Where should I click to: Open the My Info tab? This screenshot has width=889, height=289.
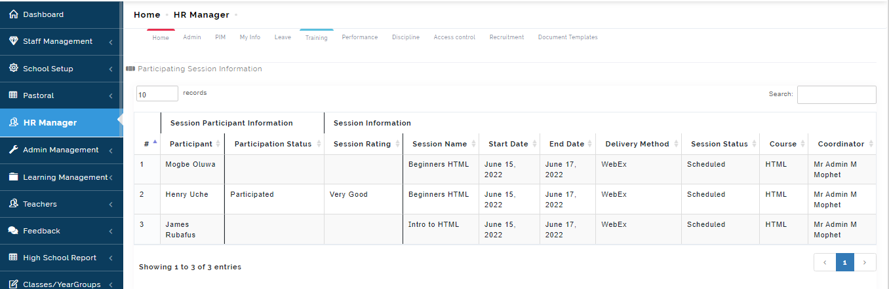250,37
